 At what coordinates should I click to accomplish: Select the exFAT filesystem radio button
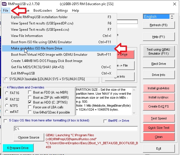click(x=7, y=111)
